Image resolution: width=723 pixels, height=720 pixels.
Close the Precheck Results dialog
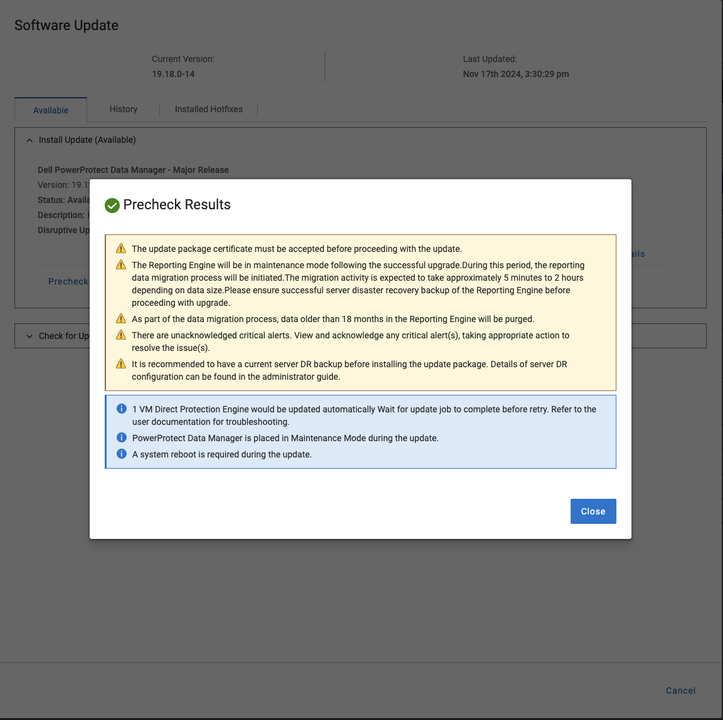click(593, 511)
